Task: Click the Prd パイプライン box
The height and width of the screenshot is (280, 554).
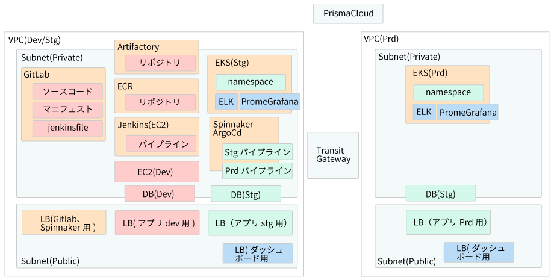Action: click(x=258, y=171)
